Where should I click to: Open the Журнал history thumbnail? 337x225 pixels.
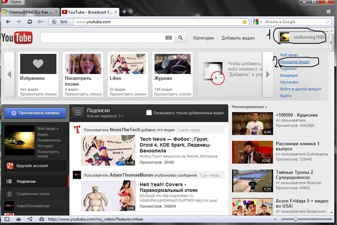coord(172,64)
